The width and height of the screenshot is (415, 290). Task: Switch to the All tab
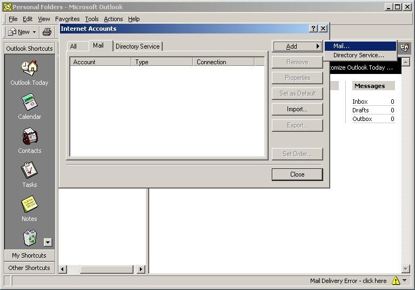(73, 46)
